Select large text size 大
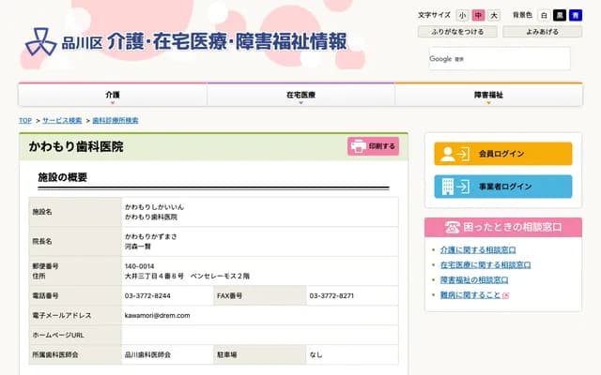This screenshot has width=601, height=375. click(494, 16)
